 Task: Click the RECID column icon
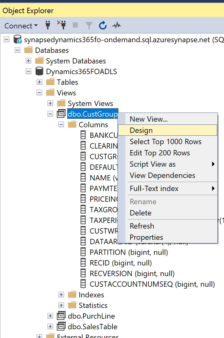pyautogui.click(x=83, y=263)
